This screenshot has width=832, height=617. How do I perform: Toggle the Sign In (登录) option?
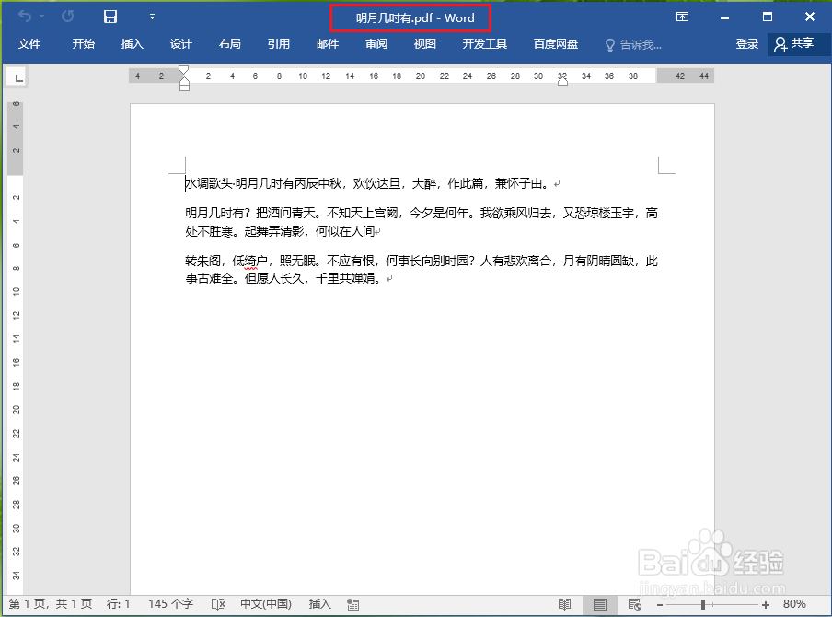click(x=747, y=43)
